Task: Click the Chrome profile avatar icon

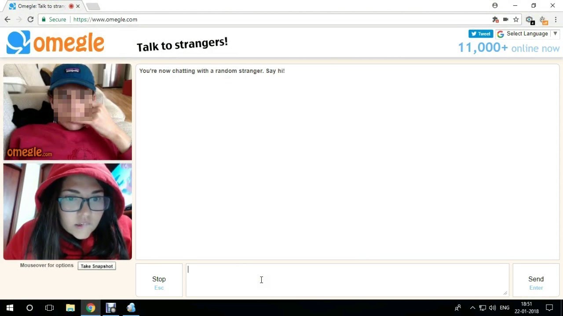Action: [495, 6]
